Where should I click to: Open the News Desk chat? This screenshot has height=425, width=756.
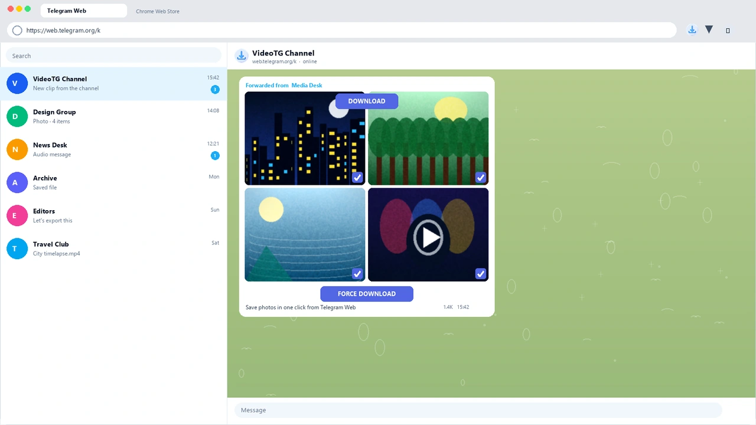point(113,149)
